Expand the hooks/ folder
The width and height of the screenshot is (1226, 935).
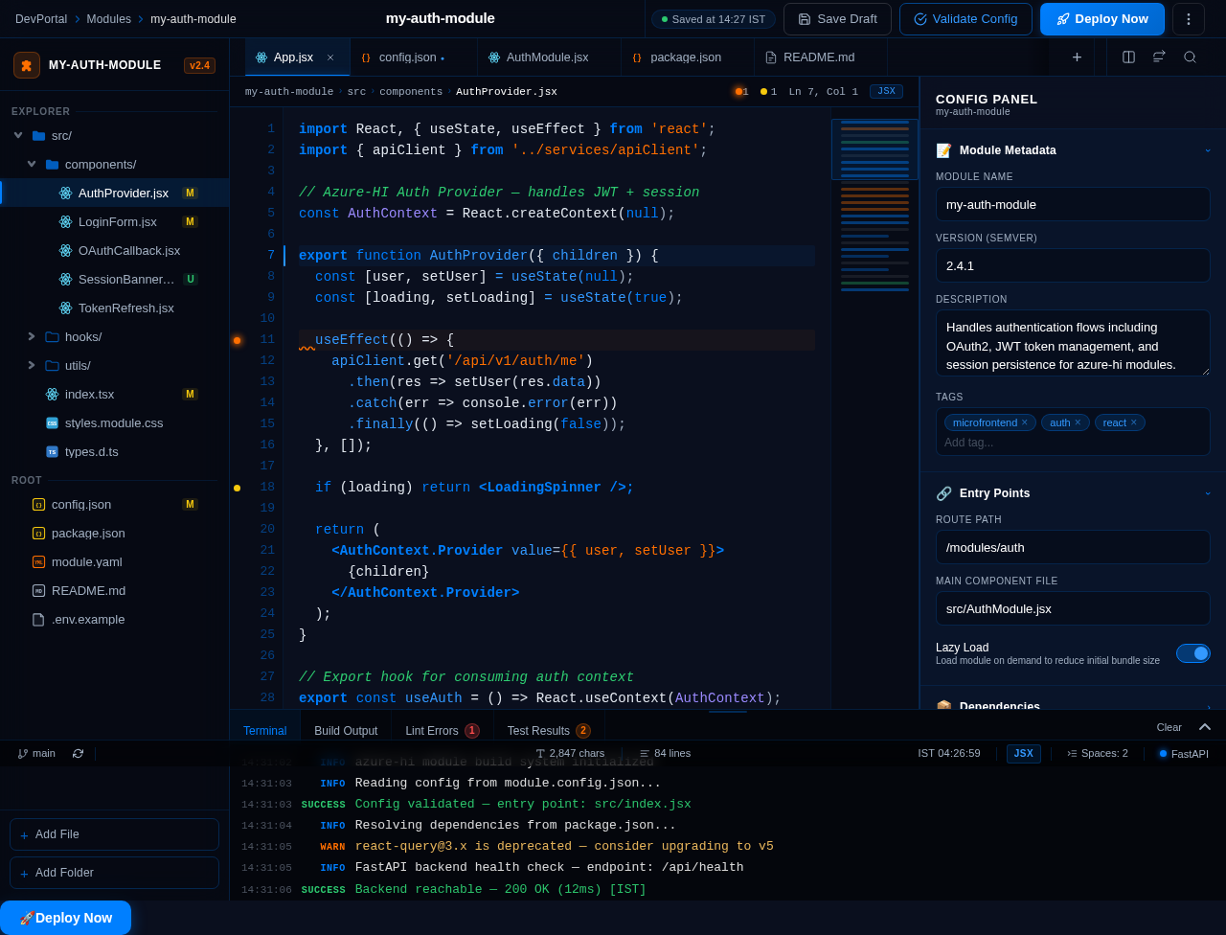coord(32,336)
